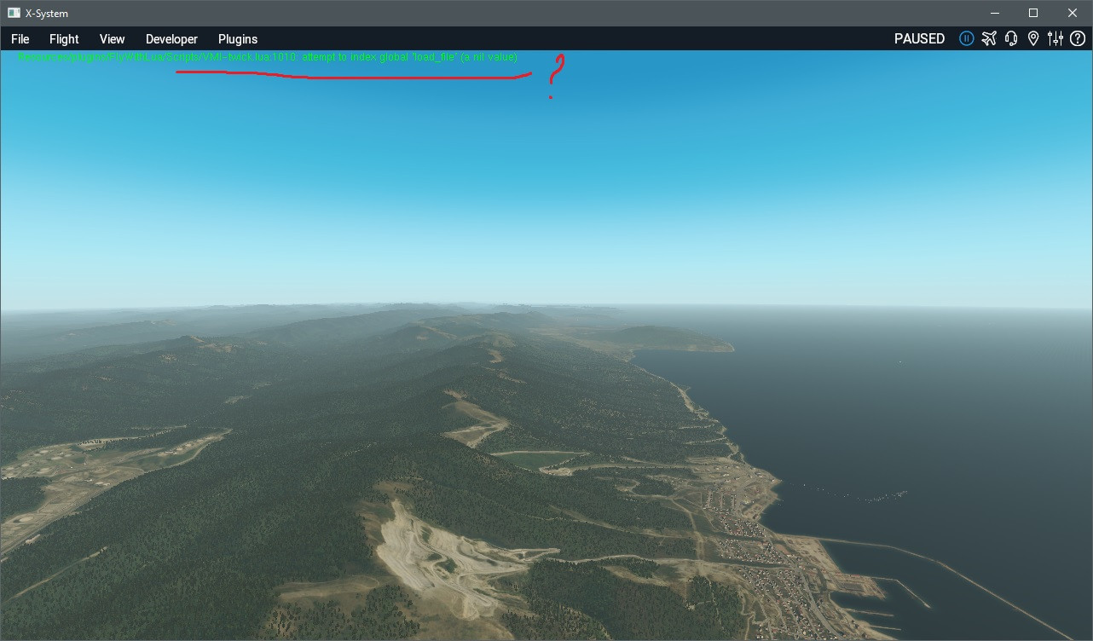This screenshot has width=1093, height=641.
Task: Open Flight Configuration via airplane icon
Action: tap(989, 38)
